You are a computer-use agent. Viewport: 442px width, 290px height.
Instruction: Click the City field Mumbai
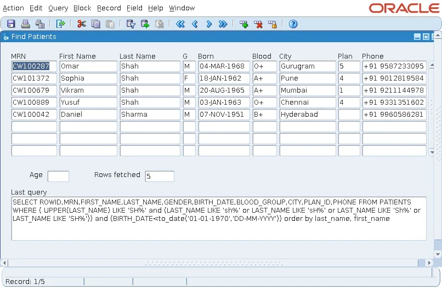(x=308, y=90)
